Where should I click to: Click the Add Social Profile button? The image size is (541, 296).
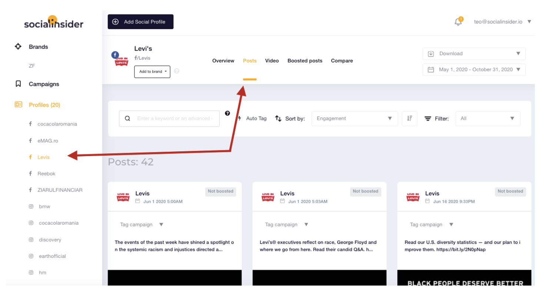click(140, 22)
